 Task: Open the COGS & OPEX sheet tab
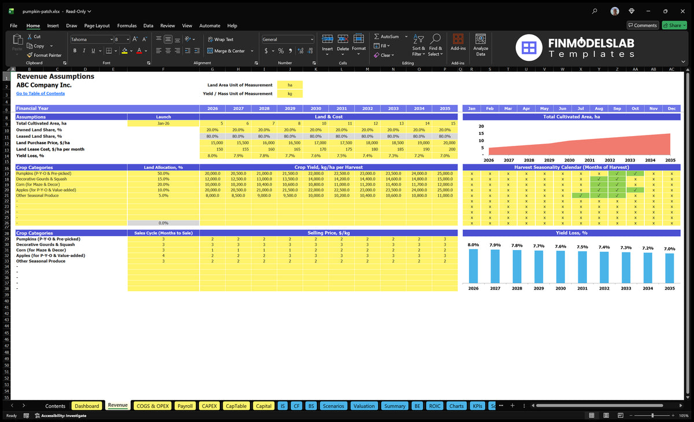pyautogui.click(x=153, y=406)
